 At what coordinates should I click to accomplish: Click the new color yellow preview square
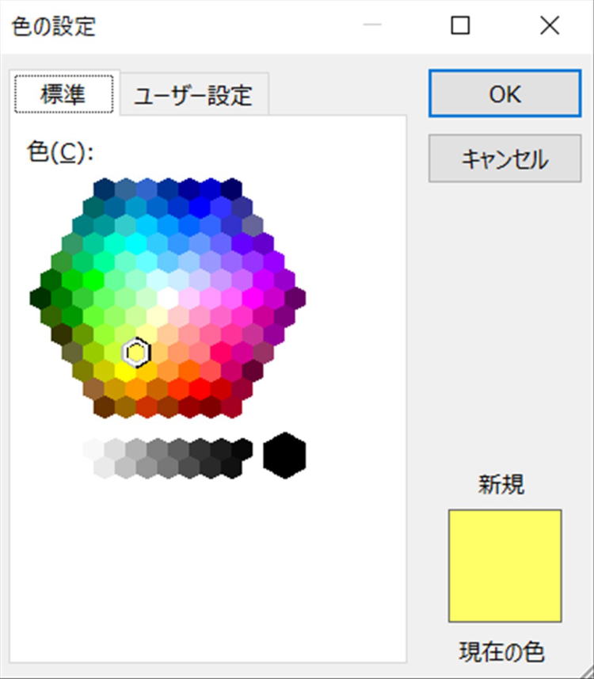tap(505, 565)
